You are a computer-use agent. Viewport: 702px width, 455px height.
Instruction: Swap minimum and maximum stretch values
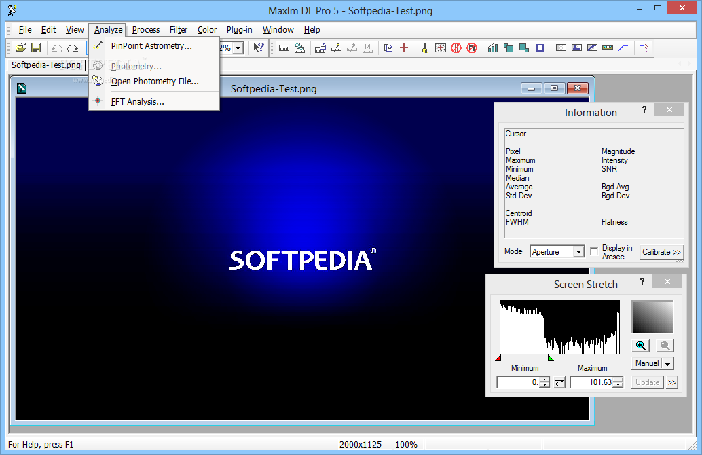(559, 382)
